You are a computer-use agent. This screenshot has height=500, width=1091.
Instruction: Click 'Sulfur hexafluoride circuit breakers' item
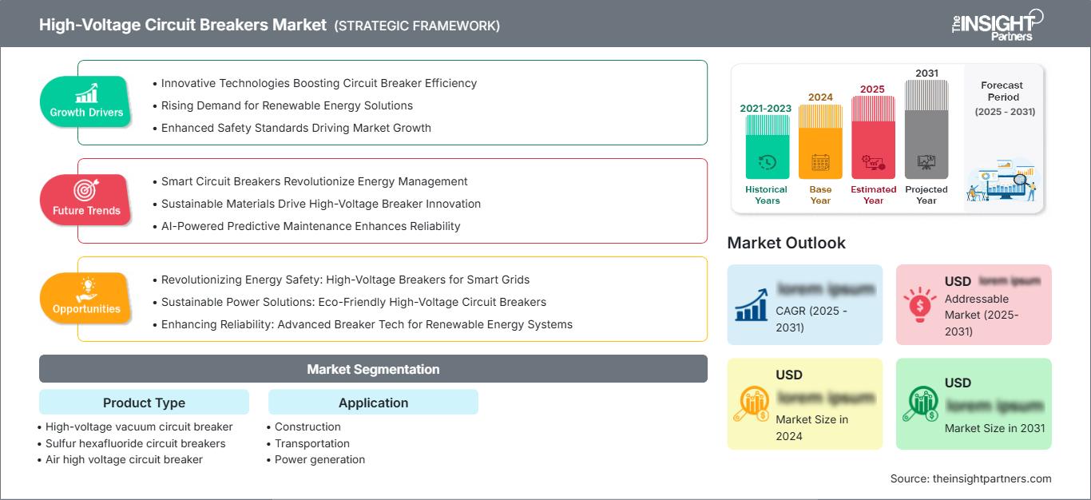tap(136, 443)
